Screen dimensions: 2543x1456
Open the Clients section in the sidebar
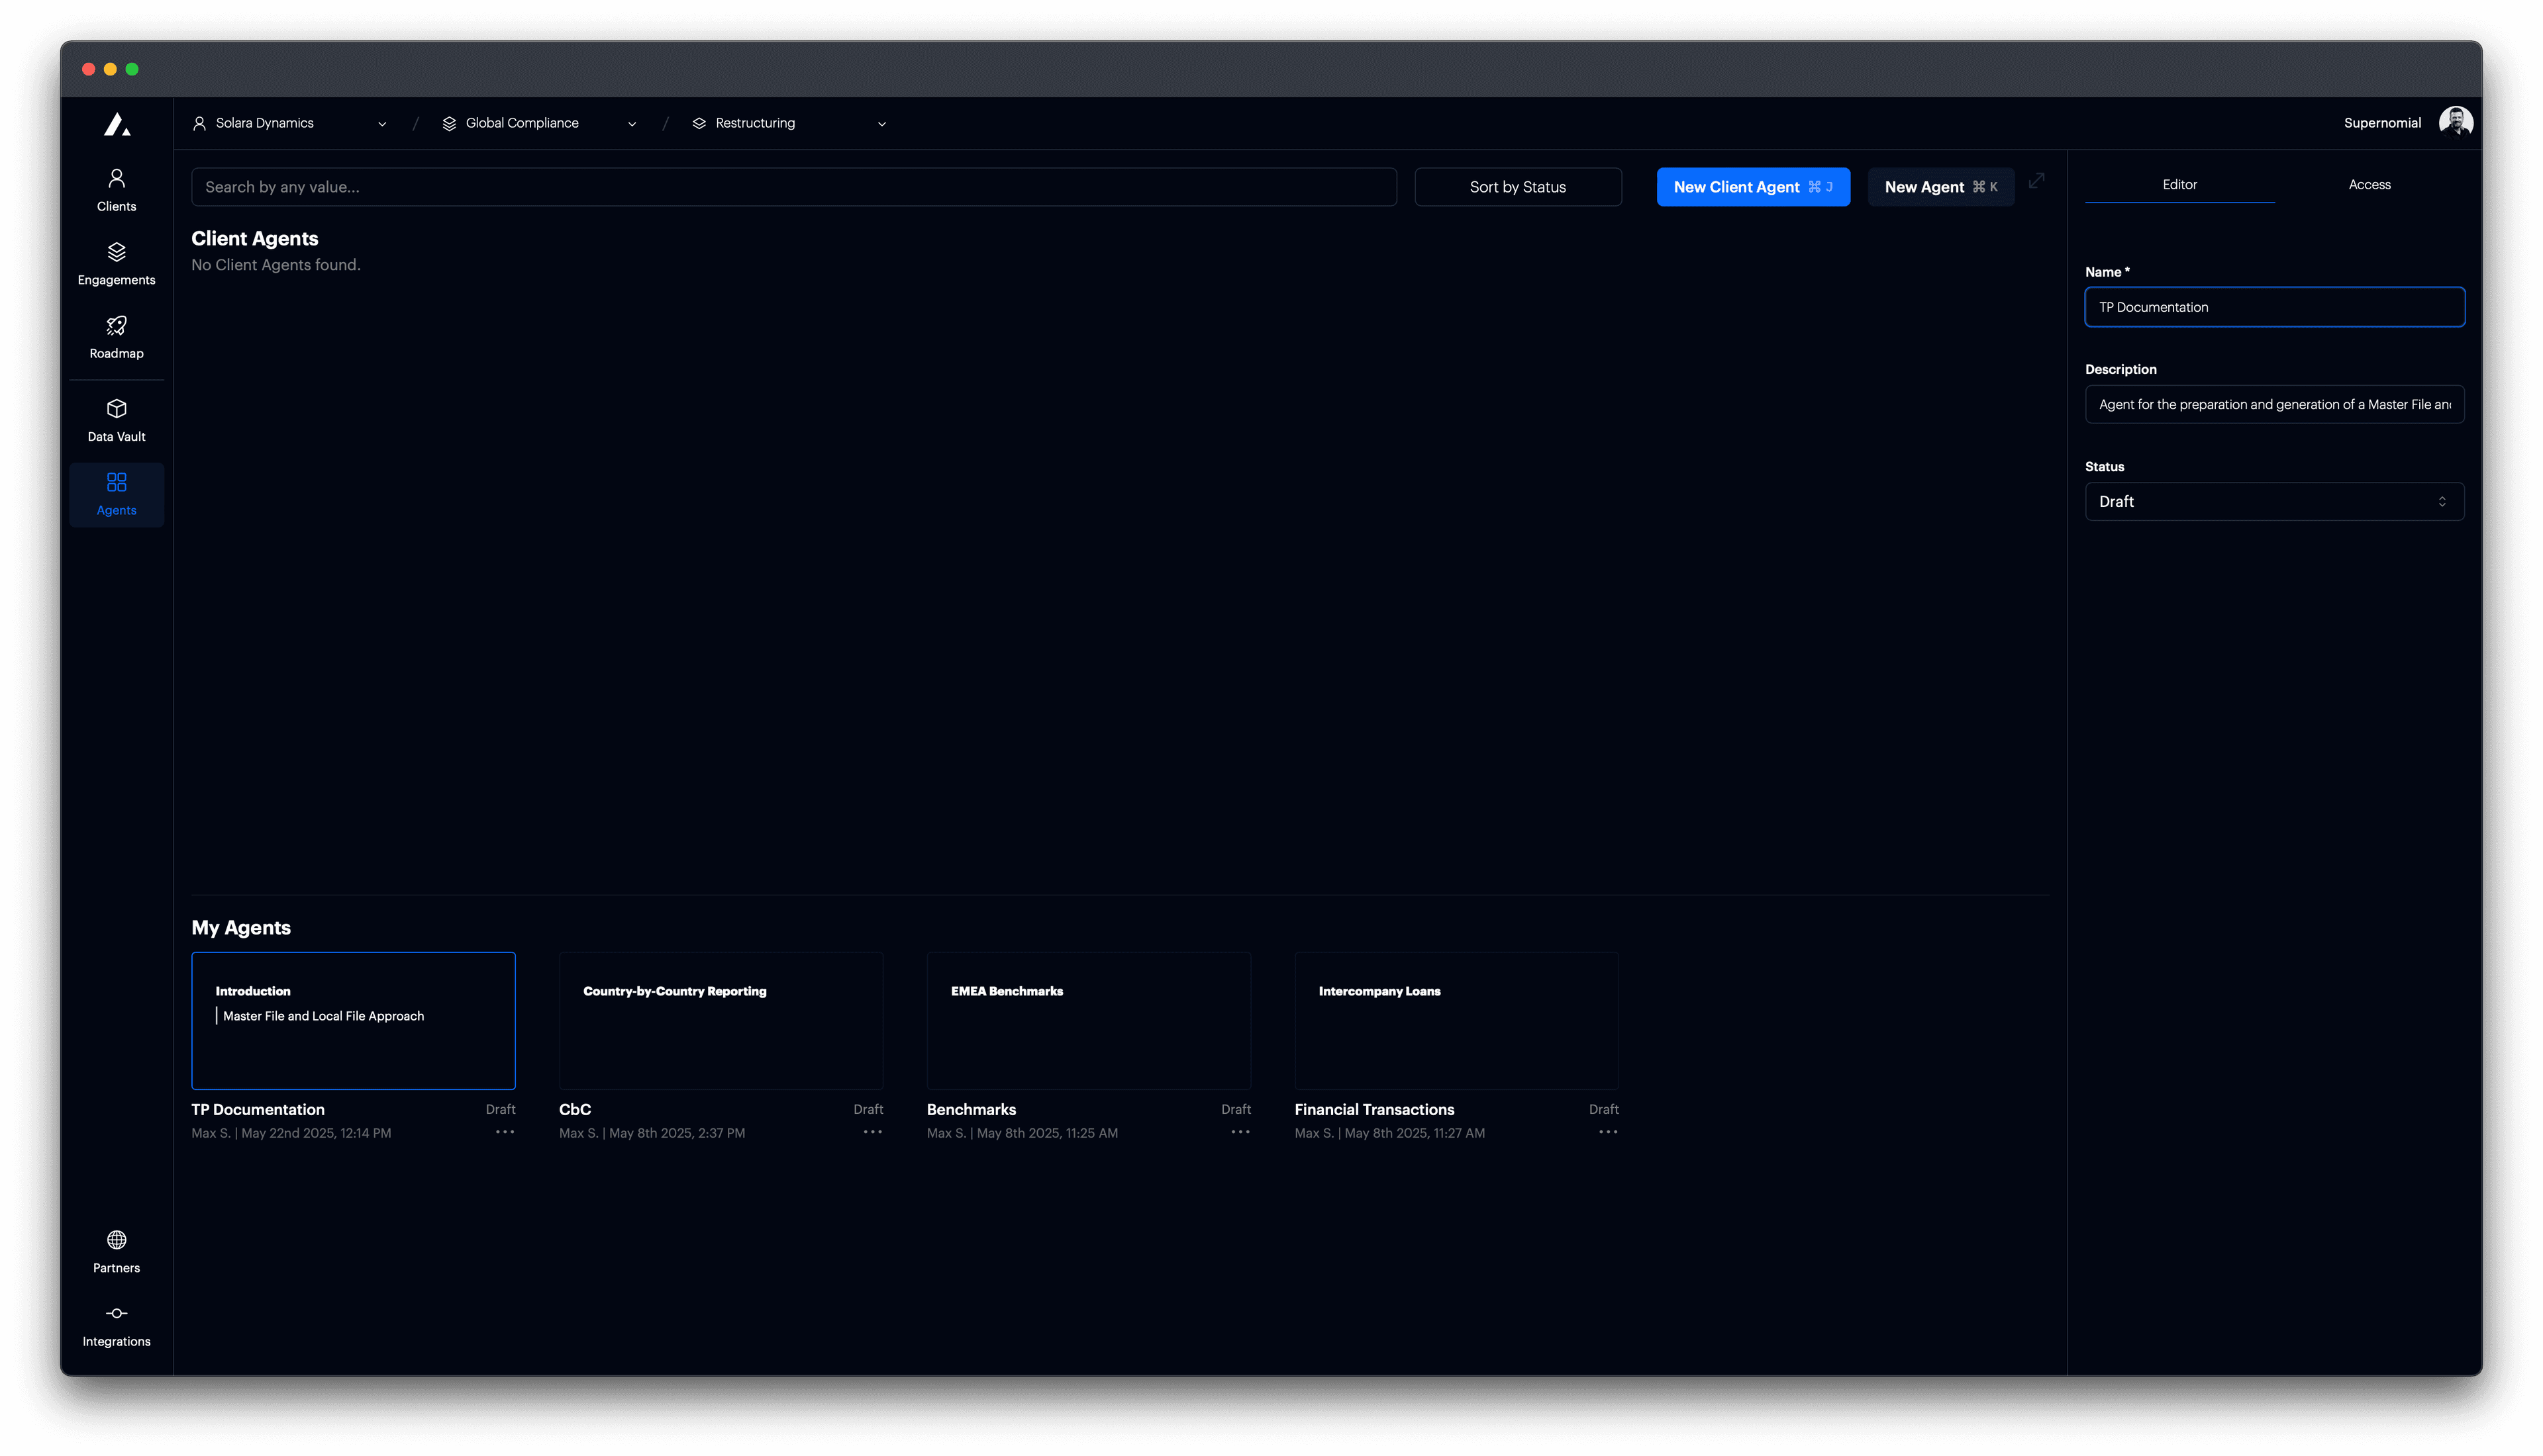pyautogui.click(x=116, y=189)
